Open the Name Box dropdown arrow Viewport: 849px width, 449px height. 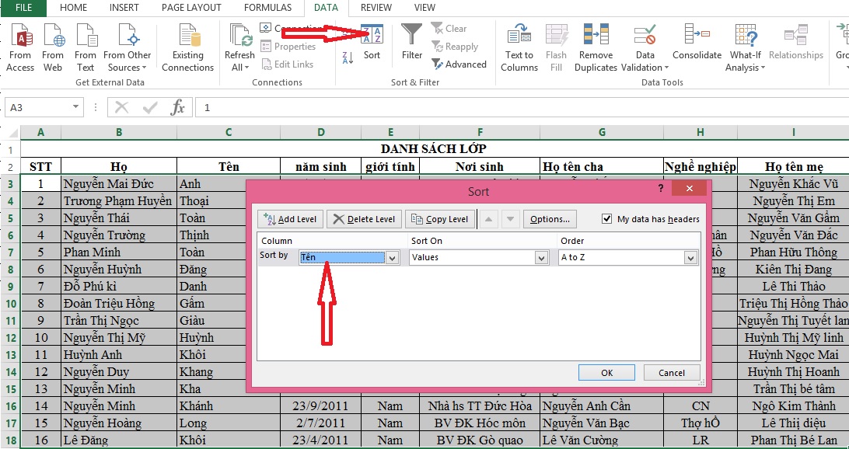pyautogui.click(x=75, y=108)
